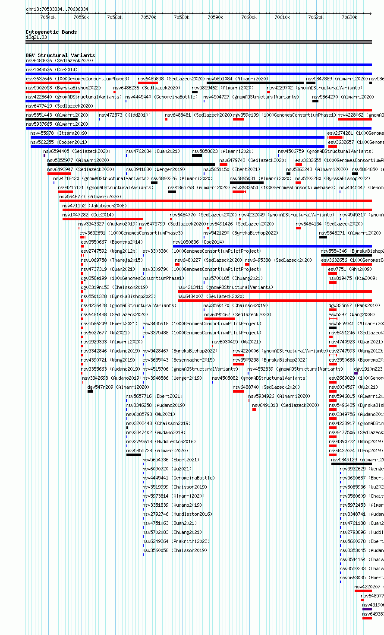Image resolution: width=384 pixels, height=635 pixels.
Task: Click the black bar under nsv5849129
Action: click(x=352, y=464)
